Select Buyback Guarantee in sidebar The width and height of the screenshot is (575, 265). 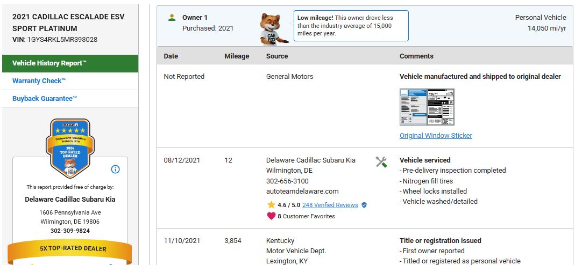tap(45, 99)
